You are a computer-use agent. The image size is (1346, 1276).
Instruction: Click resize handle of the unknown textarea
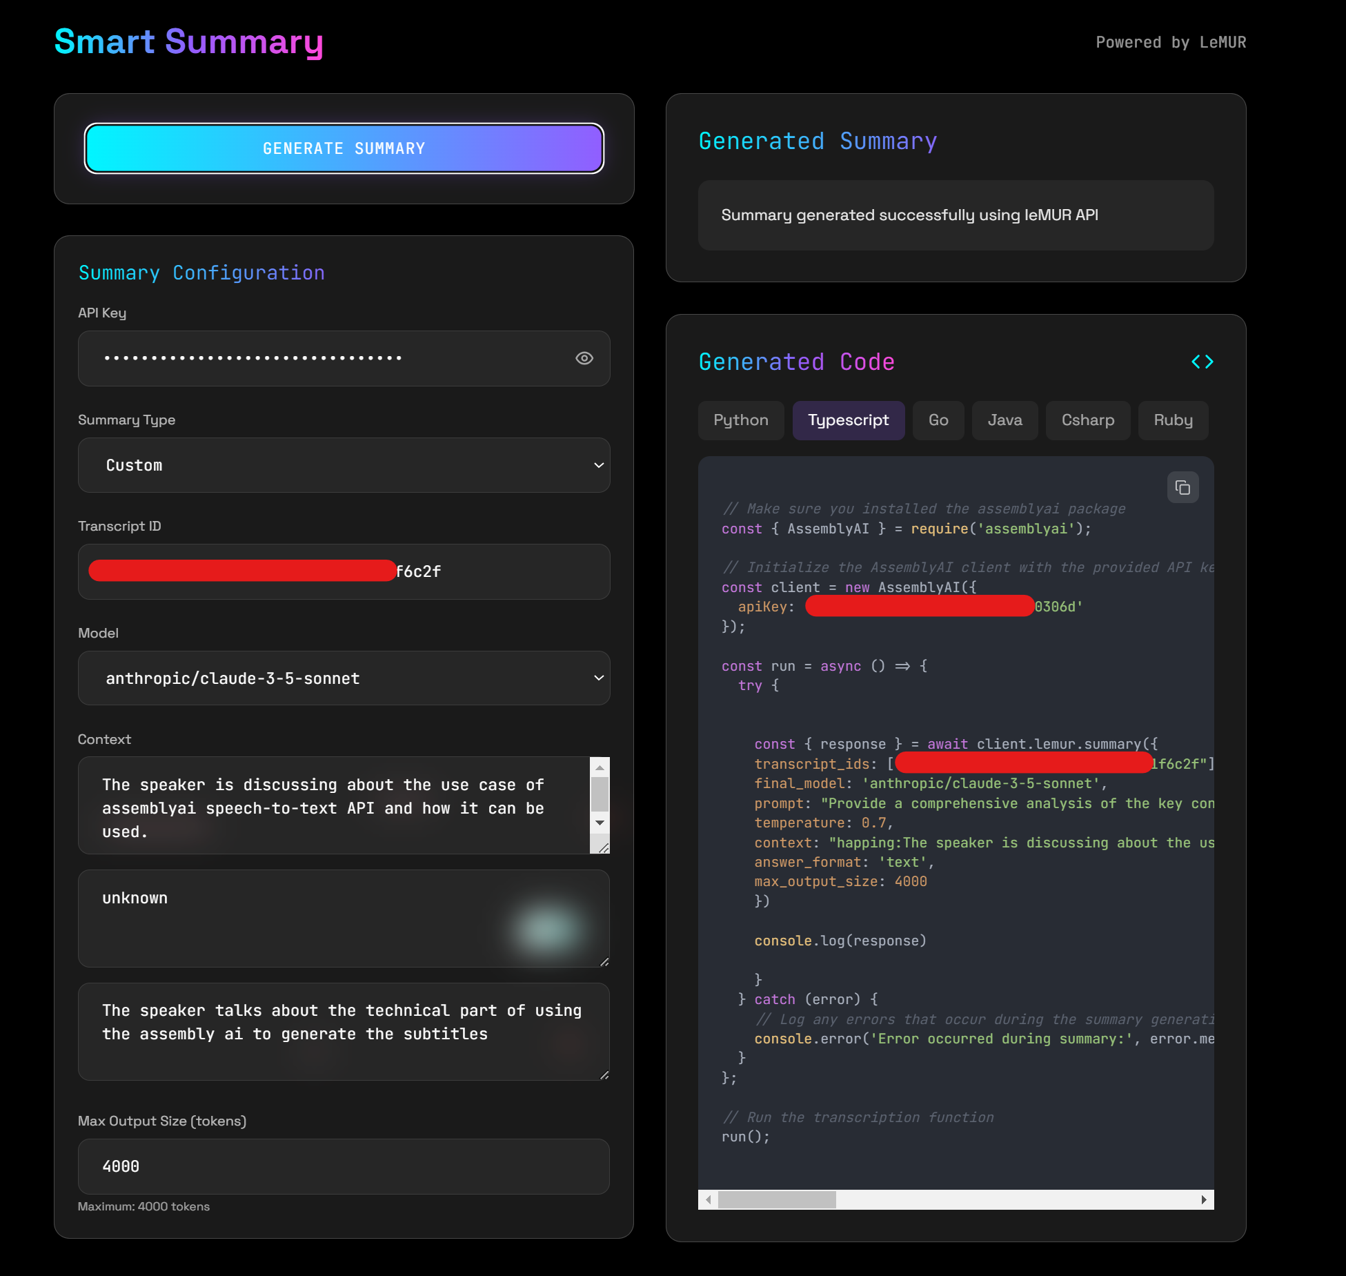tap(604, 961)
